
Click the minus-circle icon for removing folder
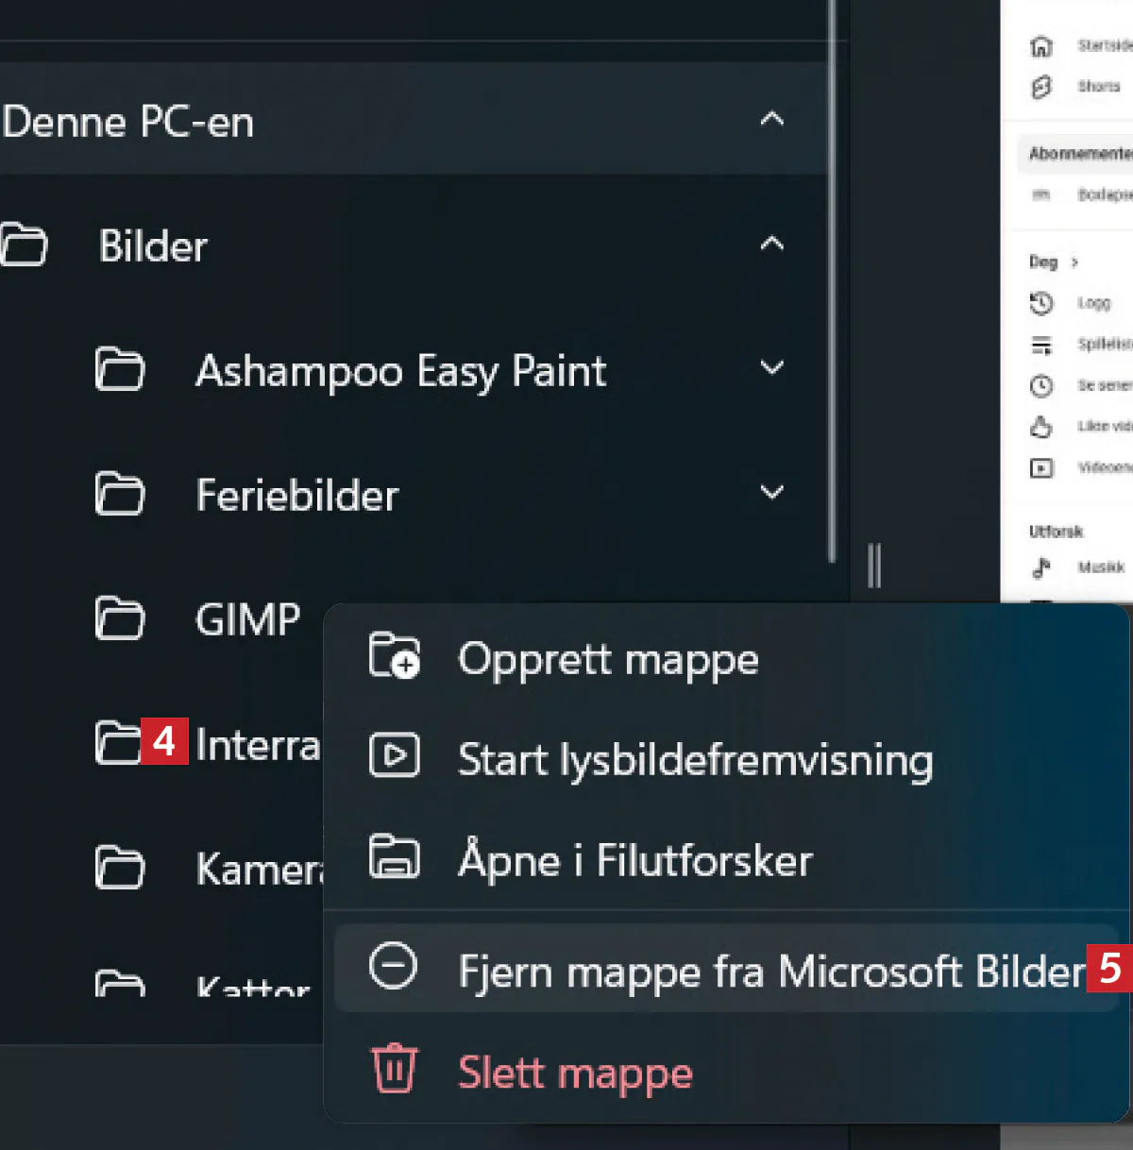click(393, 966)
